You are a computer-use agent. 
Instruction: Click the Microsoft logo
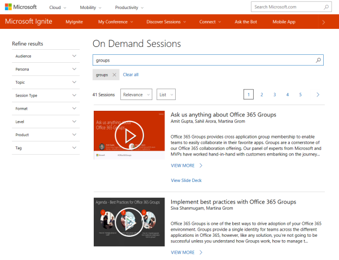(x=21, y=7)
